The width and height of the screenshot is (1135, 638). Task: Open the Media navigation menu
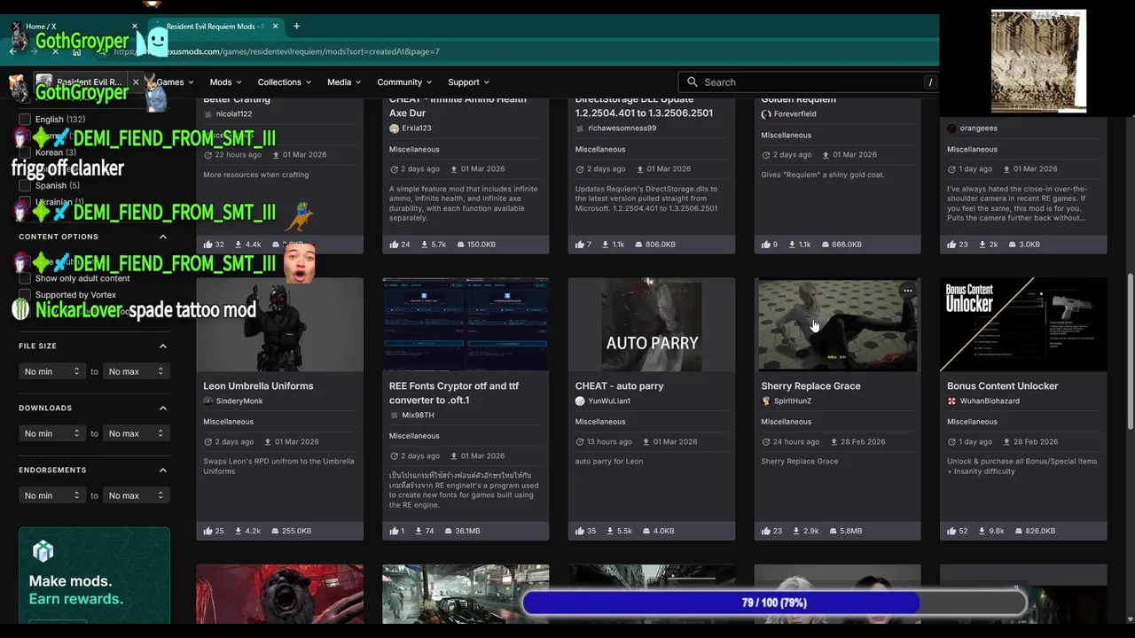pos(344,82)
